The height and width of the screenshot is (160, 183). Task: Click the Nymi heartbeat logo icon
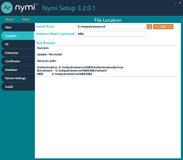[x=7, y=8]
